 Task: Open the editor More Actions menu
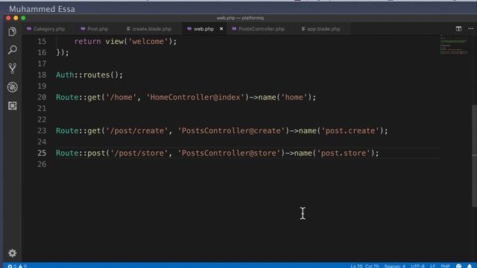470,28
